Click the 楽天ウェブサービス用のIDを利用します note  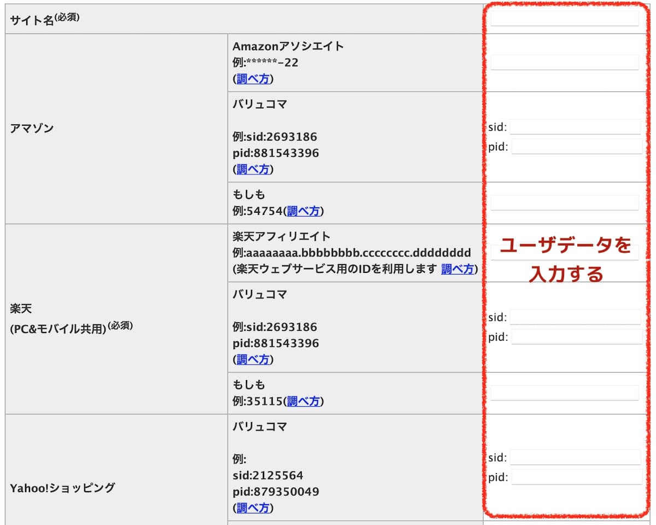pyautogui.click(x=335, y=269)
